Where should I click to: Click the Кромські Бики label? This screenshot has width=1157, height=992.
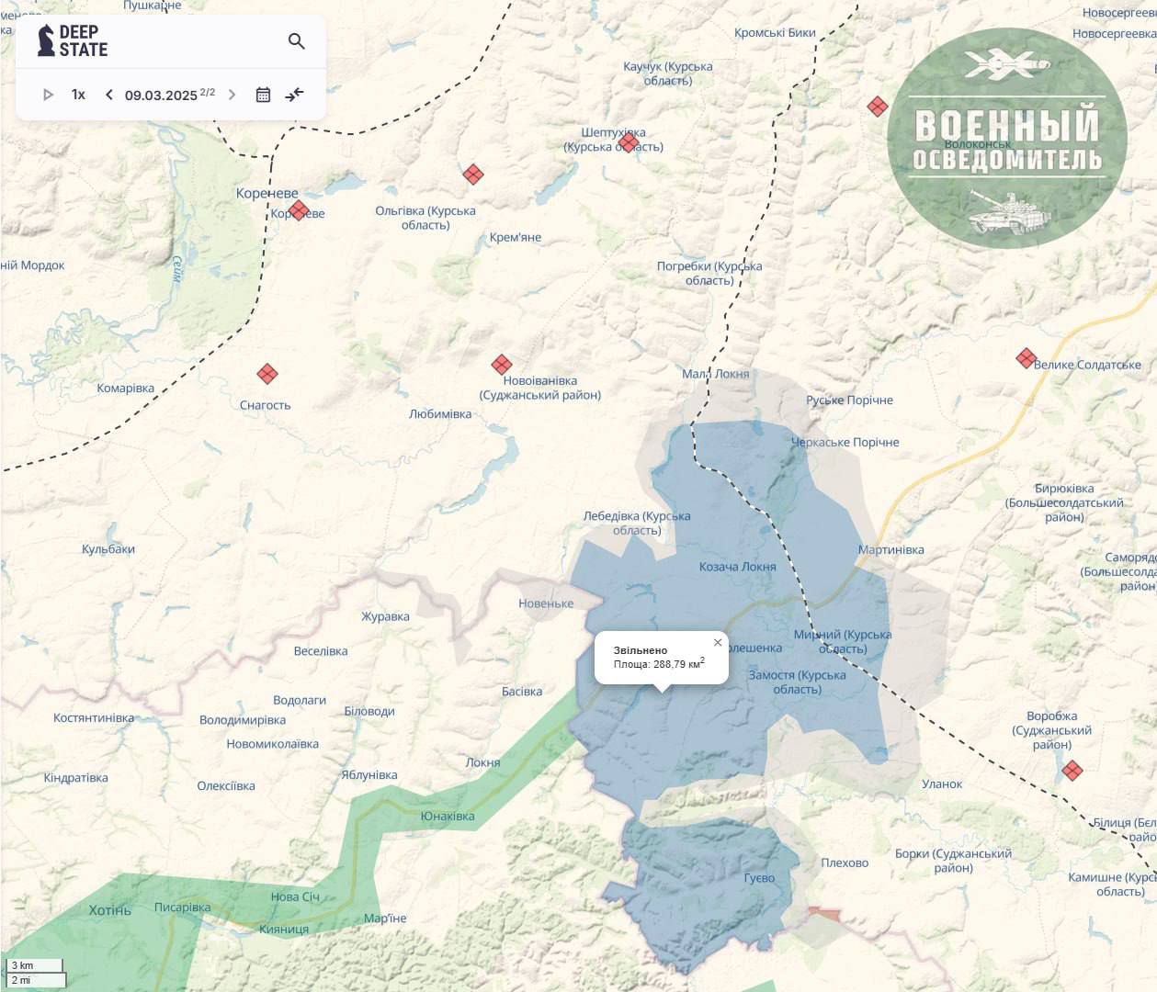point(775,32)
